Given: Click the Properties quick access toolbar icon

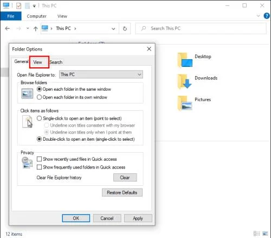Looking at the screenshot, I should [18, 6].
